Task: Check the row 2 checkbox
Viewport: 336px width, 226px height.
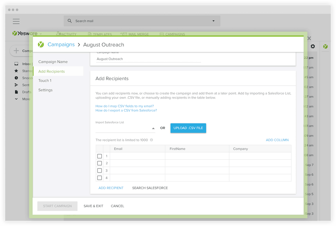Action: click(100, 163)
